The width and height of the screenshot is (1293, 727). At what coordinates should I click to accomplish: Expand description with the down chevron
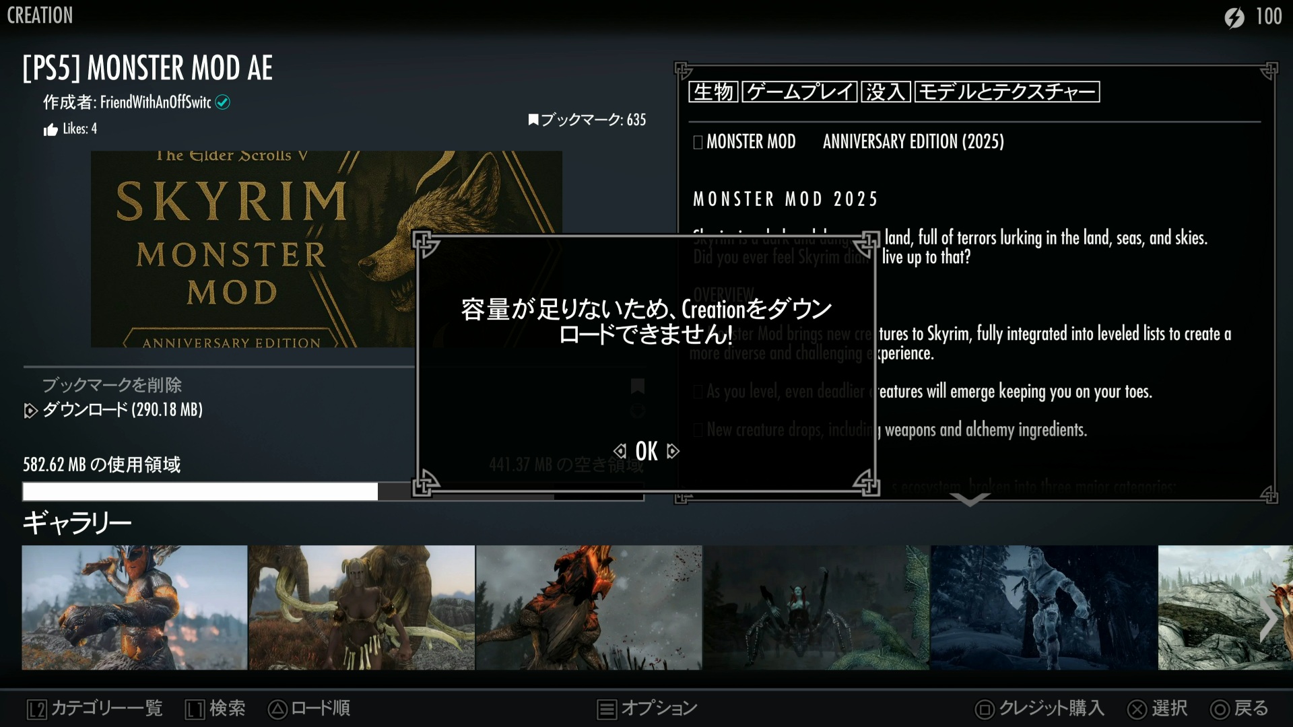click(970, 499)
